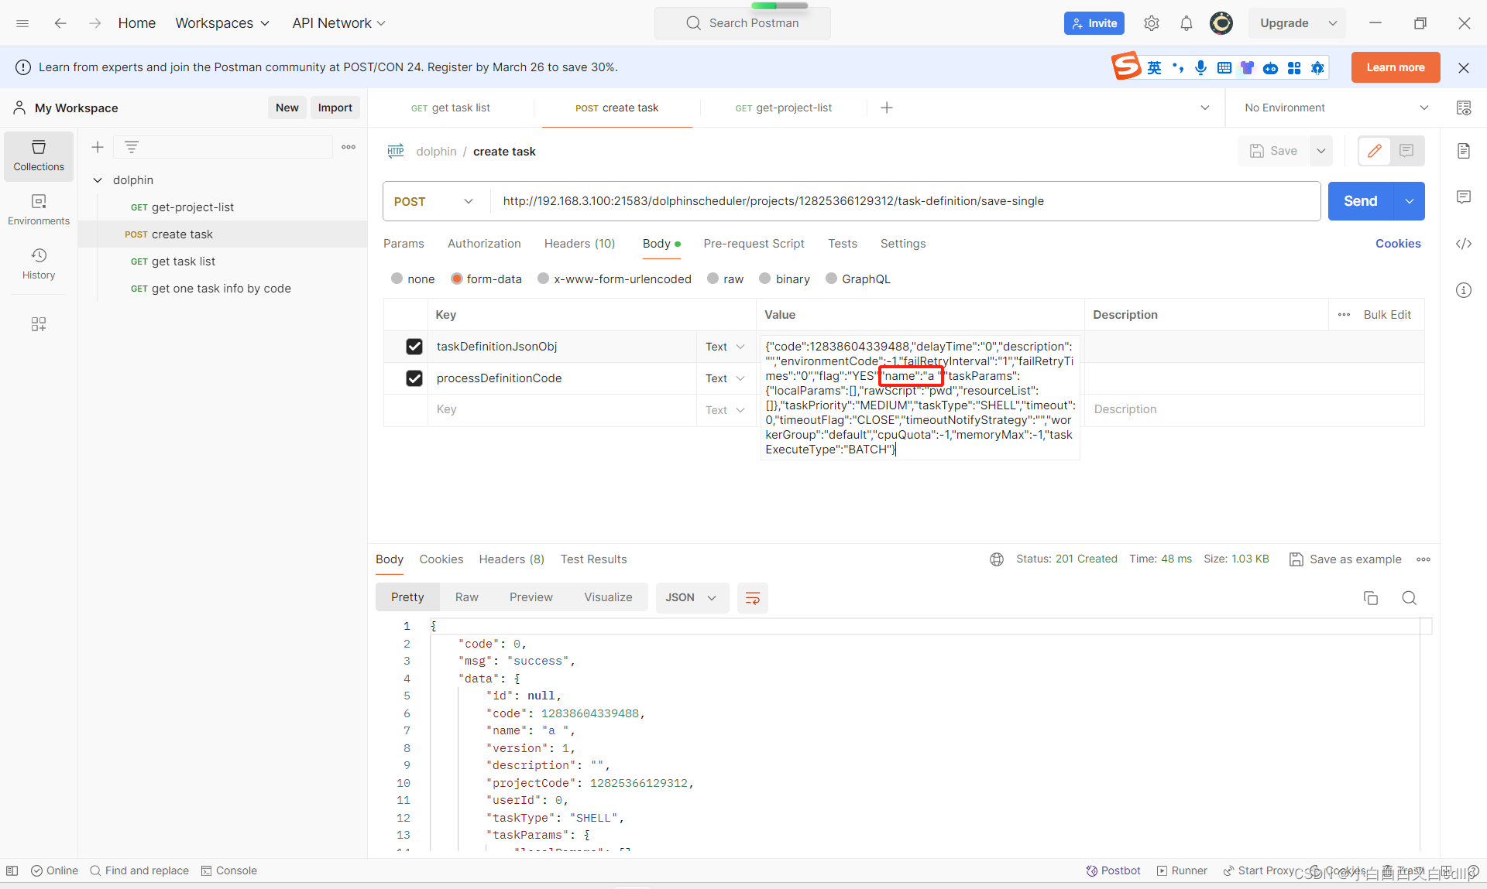Screen dimensions: 1487x889
Task: Switch to the Pre-request Script tab
Action: 754,244
